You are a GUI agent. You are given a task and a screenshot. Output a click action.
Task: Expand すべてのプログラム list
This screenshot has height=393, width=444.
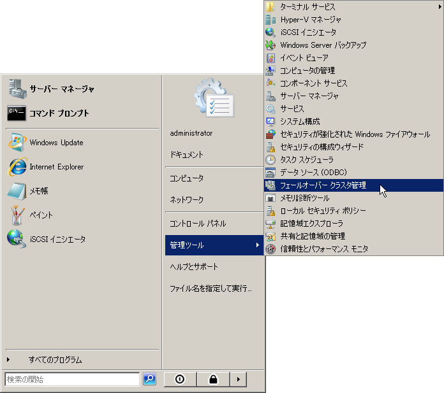(x=55, y=360)
